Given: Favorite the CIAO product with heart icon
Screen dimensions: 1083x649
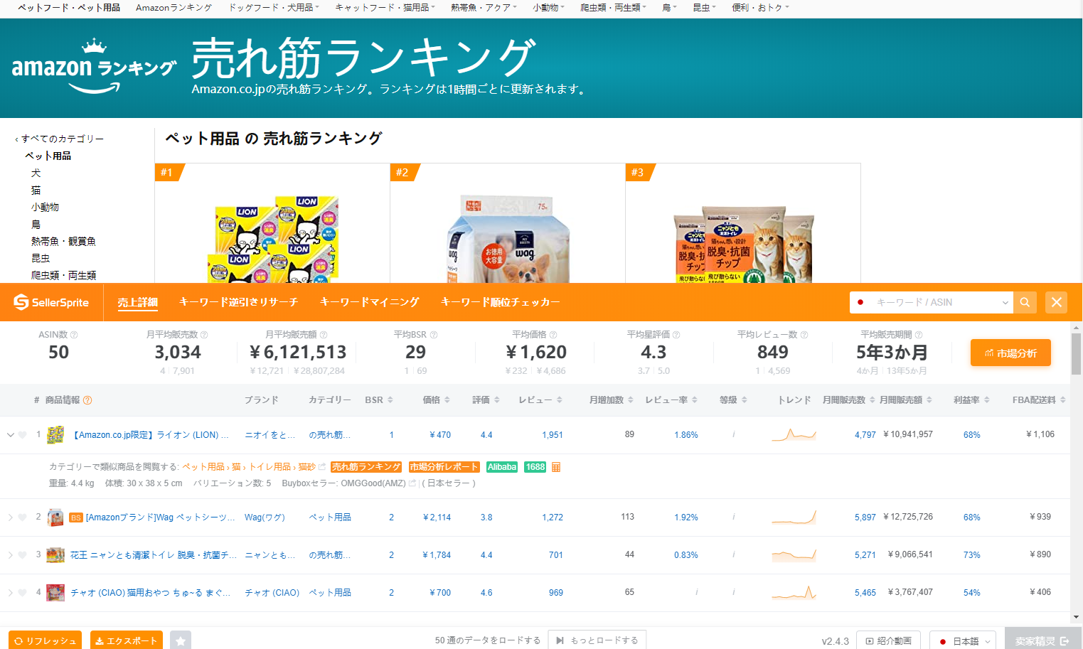Looking at the screenshot, I should [x=23, y=592].
